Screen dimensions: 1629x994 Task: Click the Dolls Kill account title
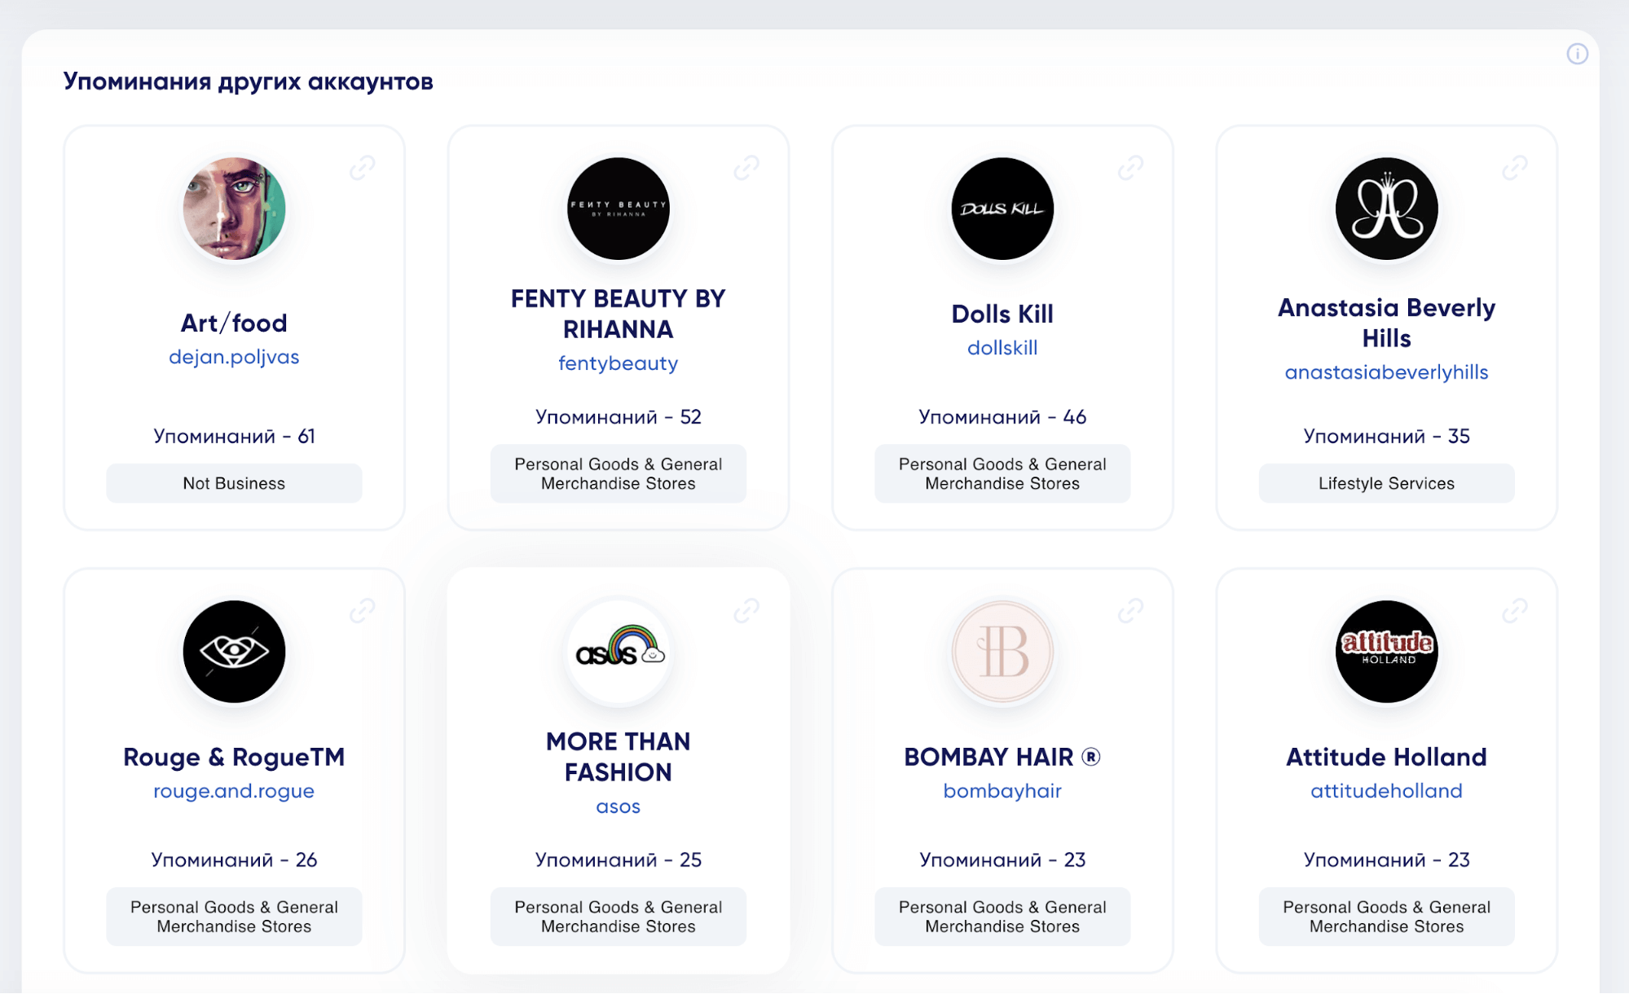[1002, 314]
